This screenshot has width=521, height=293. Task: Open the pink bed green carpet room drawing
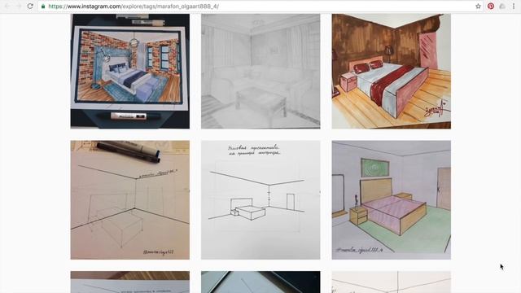tap(391, 199)
